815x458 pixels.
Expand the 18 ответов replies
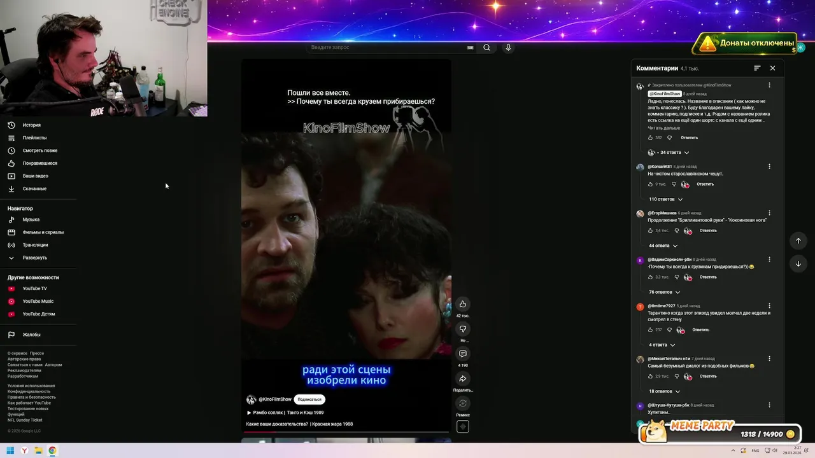coord(664,391)
